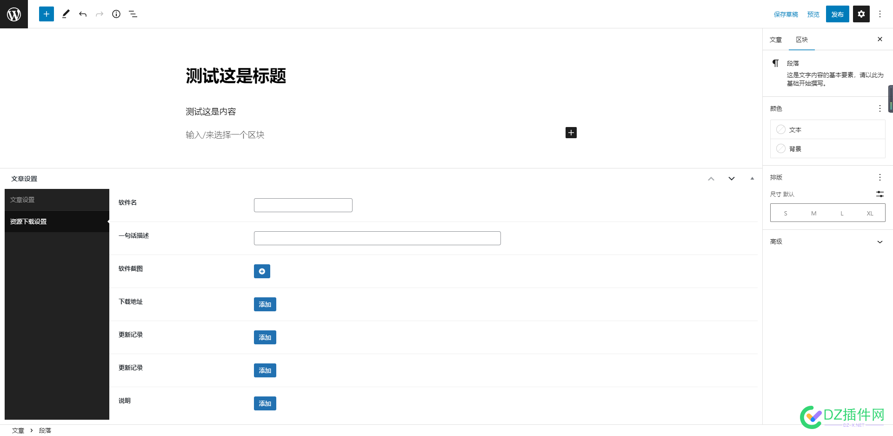Viewport: 893px width, 436px height.
Task: Open the top-right options menu
Action: pyautogui.click(x=880, y=14)
